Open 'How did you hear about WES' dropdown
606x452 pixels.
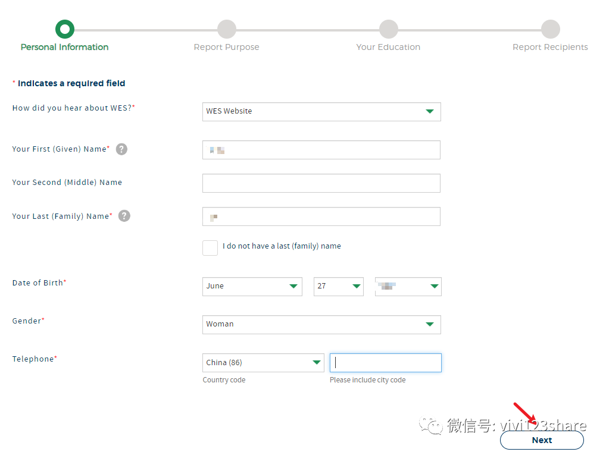321,112
